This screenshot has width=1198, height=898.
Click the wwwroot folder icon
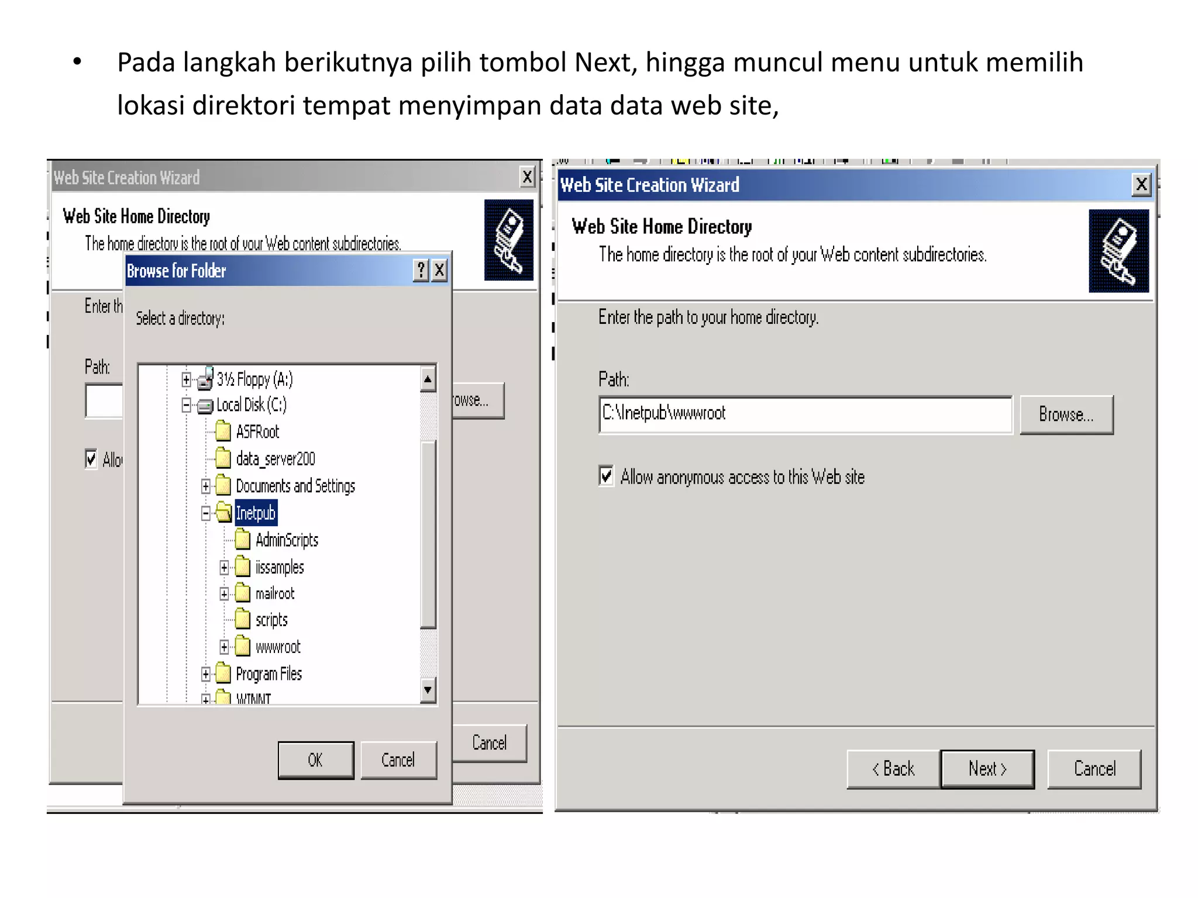(x=243, y=646)
